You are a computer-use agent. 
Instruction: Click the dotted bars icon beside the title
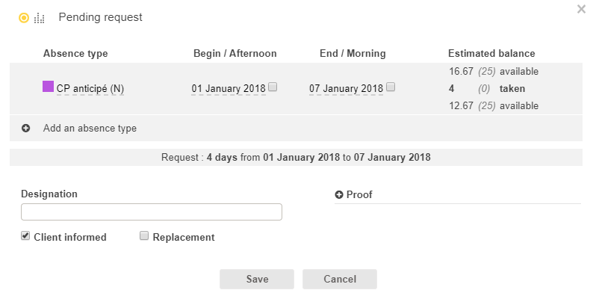(40, 17)
